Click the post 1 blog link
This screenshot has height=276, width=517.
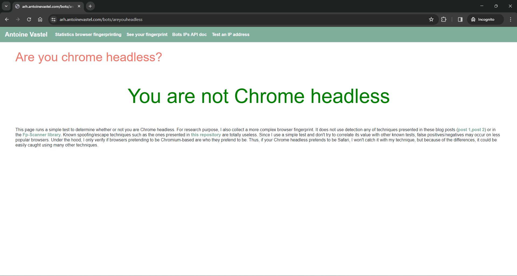click(x=464, y=130)
